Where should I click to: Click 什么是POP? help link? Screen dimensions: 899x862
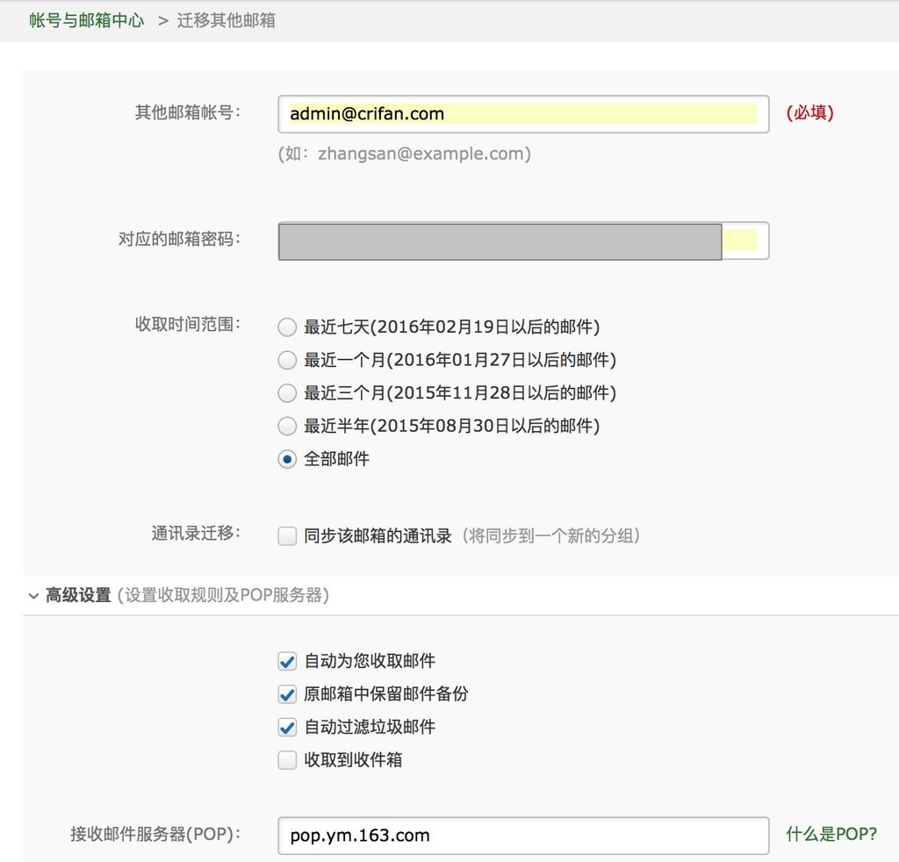pyautogui.click(x=831, y=834)
